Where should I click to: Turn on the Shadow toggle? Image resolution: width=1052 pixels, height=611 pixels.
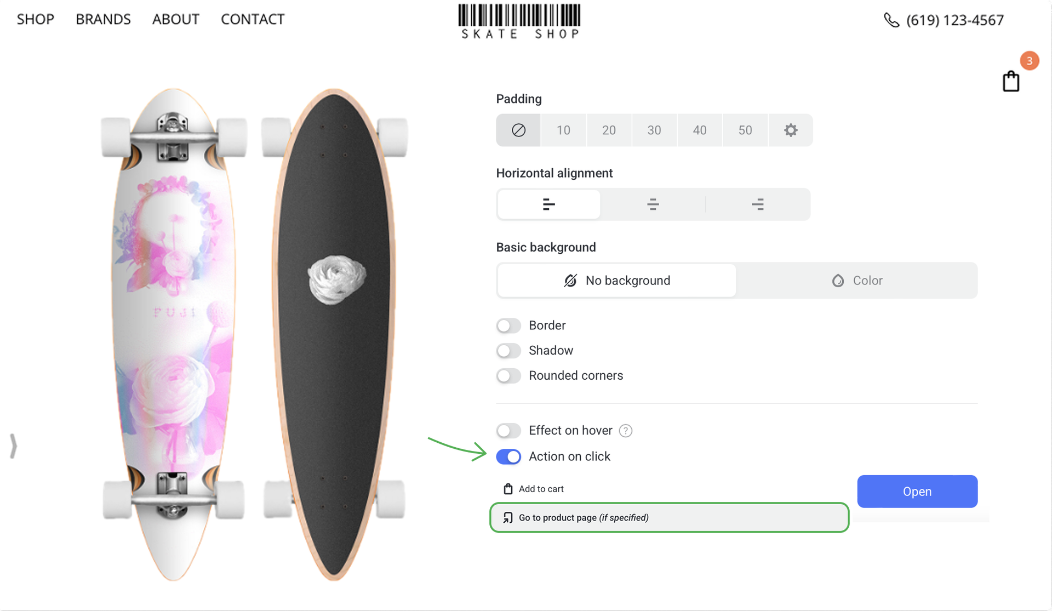pos(508,351)
